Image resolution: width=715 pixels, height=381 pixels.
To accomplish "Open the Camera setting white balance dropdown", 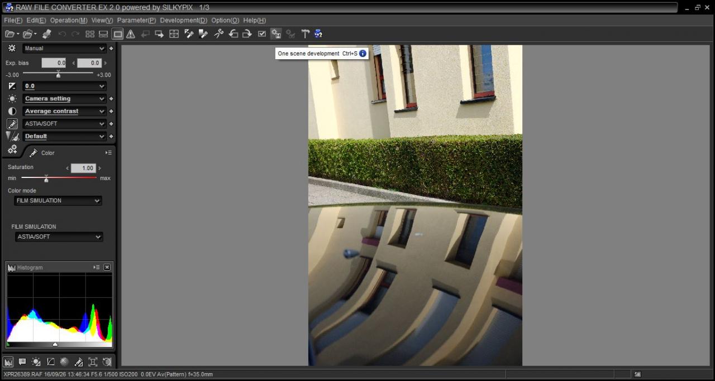I will click(x=64, y=99).
